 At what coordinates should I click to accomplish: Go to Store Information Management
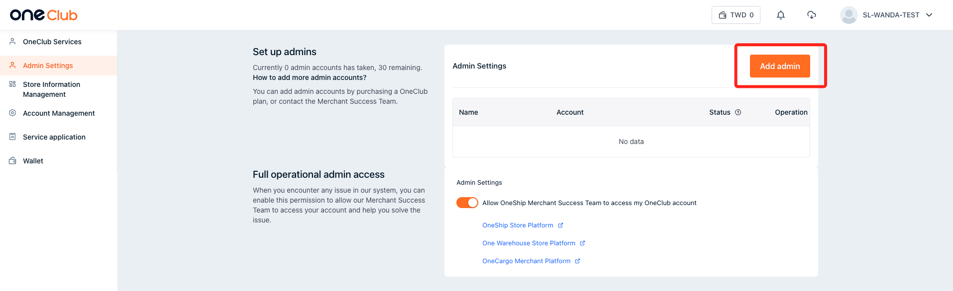pyautogui.click(x=51, y=89)
